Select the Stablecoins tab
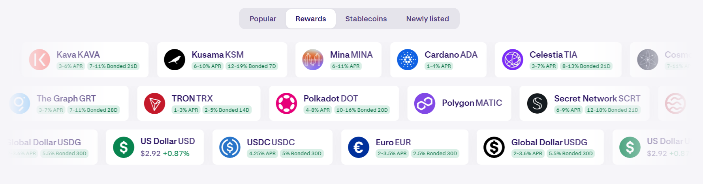 [x=366, y=19]
